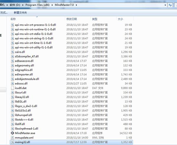
Task: Select api-ms-win-crt-time-l1-1-0.dll file name
Action: point(33,43)
